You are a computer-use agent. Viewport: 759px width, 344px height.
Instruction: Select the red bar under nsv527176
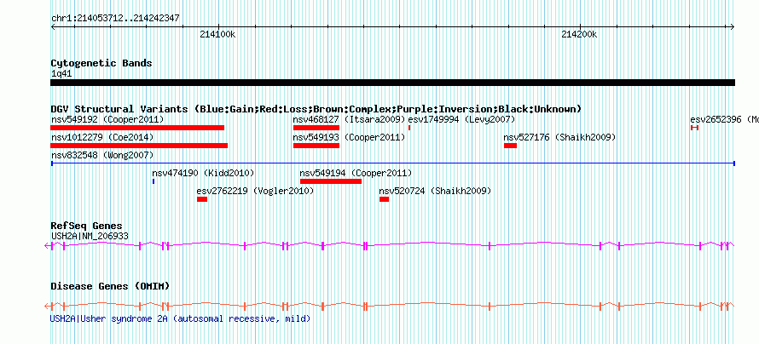[x=510, y=146]
